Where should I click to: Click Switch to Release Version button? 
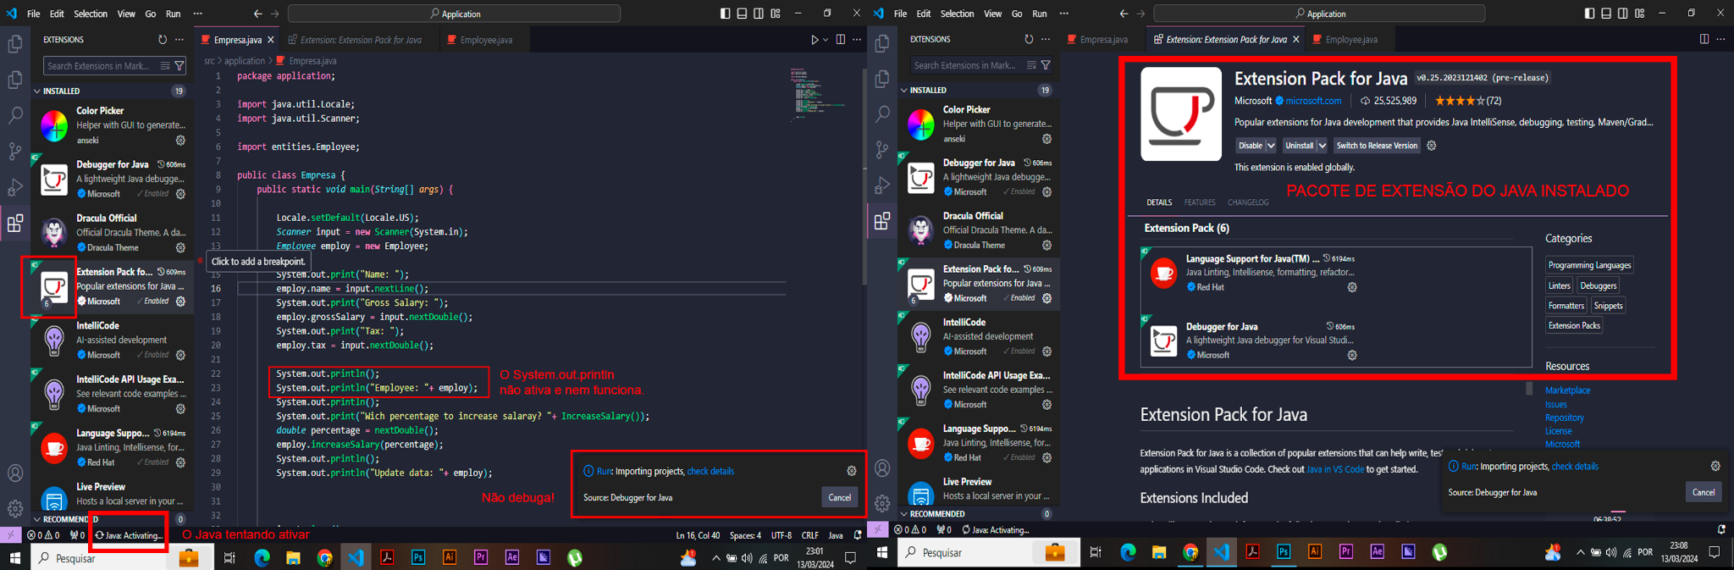(x=1377, y=146)
